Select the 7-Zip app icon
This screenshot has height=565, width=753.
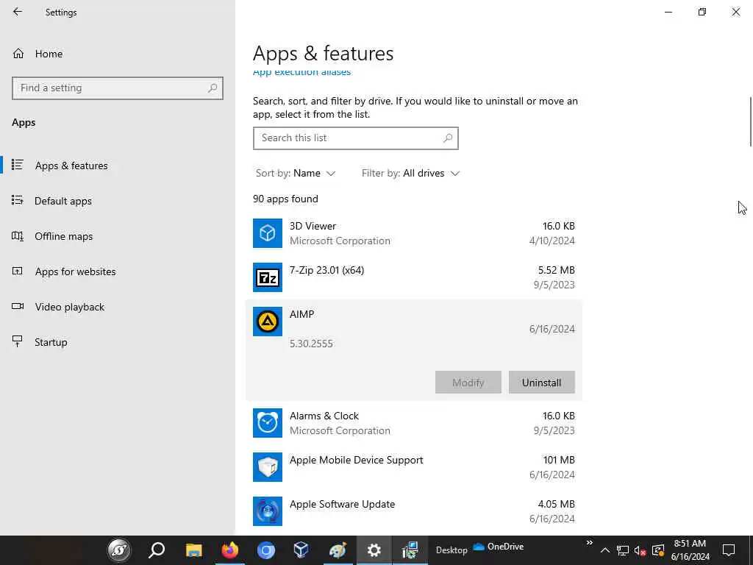[268, 277]
